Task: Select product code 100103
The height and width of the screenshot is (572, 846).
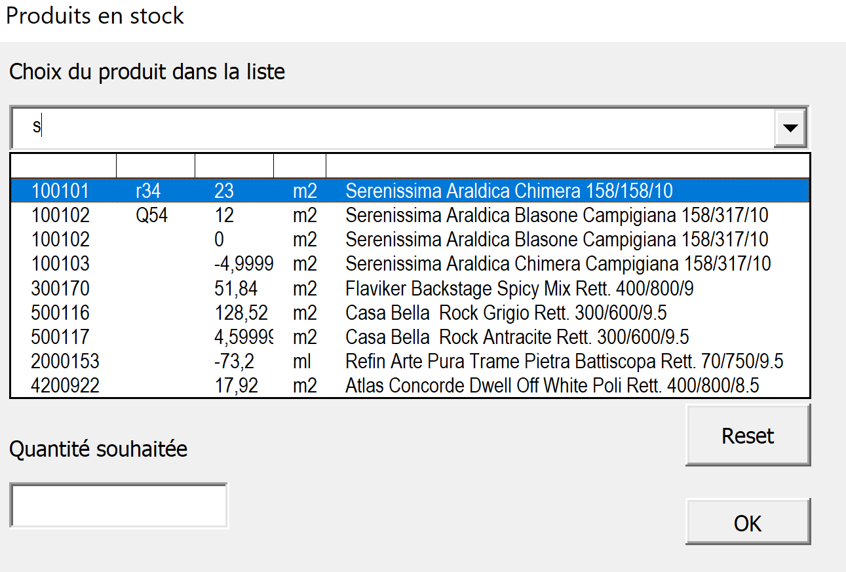Action: point(60,263)
